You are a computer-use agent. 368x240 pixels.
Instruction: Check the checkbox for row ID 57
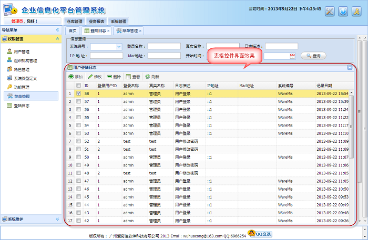(x=79, y=101)
